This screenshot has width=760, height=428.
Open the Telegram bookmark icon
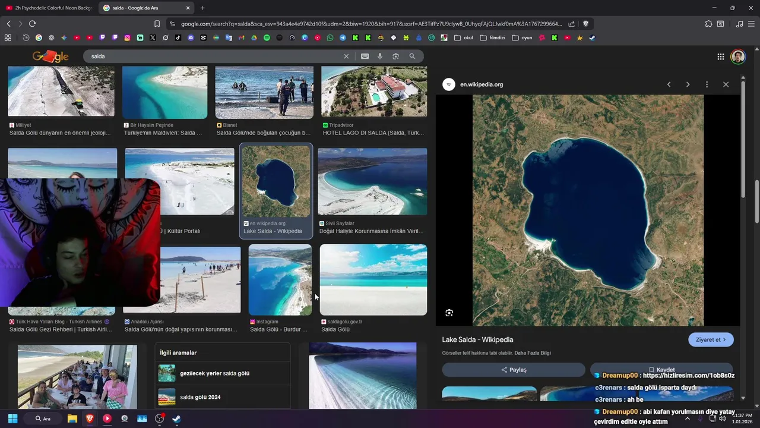[x=343, y=37]
